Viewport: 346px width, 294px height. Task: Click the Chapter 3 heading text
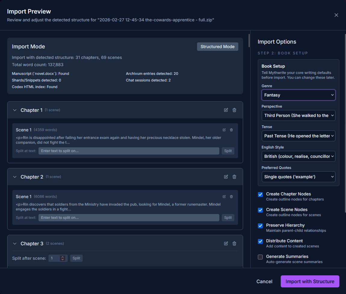tap(32, 243)
